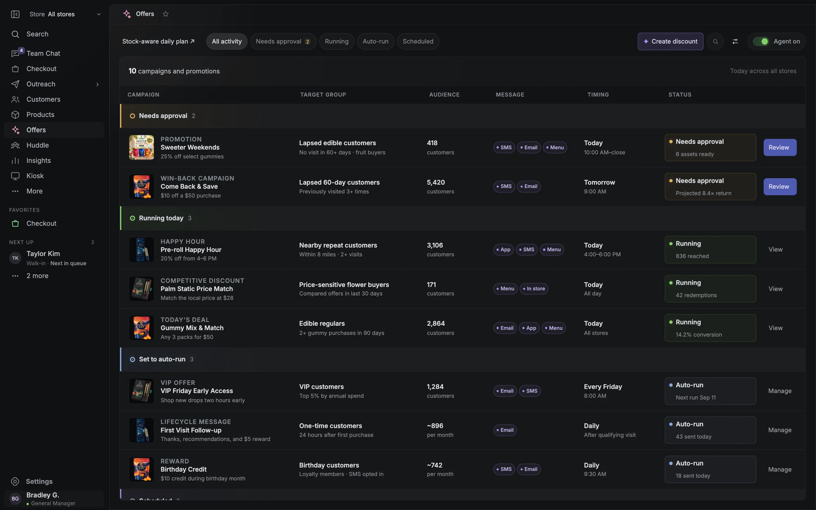Image resolution: width=816 pixels, height=510 pixels.
Task: Click the Huddle group icon
Action: pyautogui.click(x=15, y=145)
